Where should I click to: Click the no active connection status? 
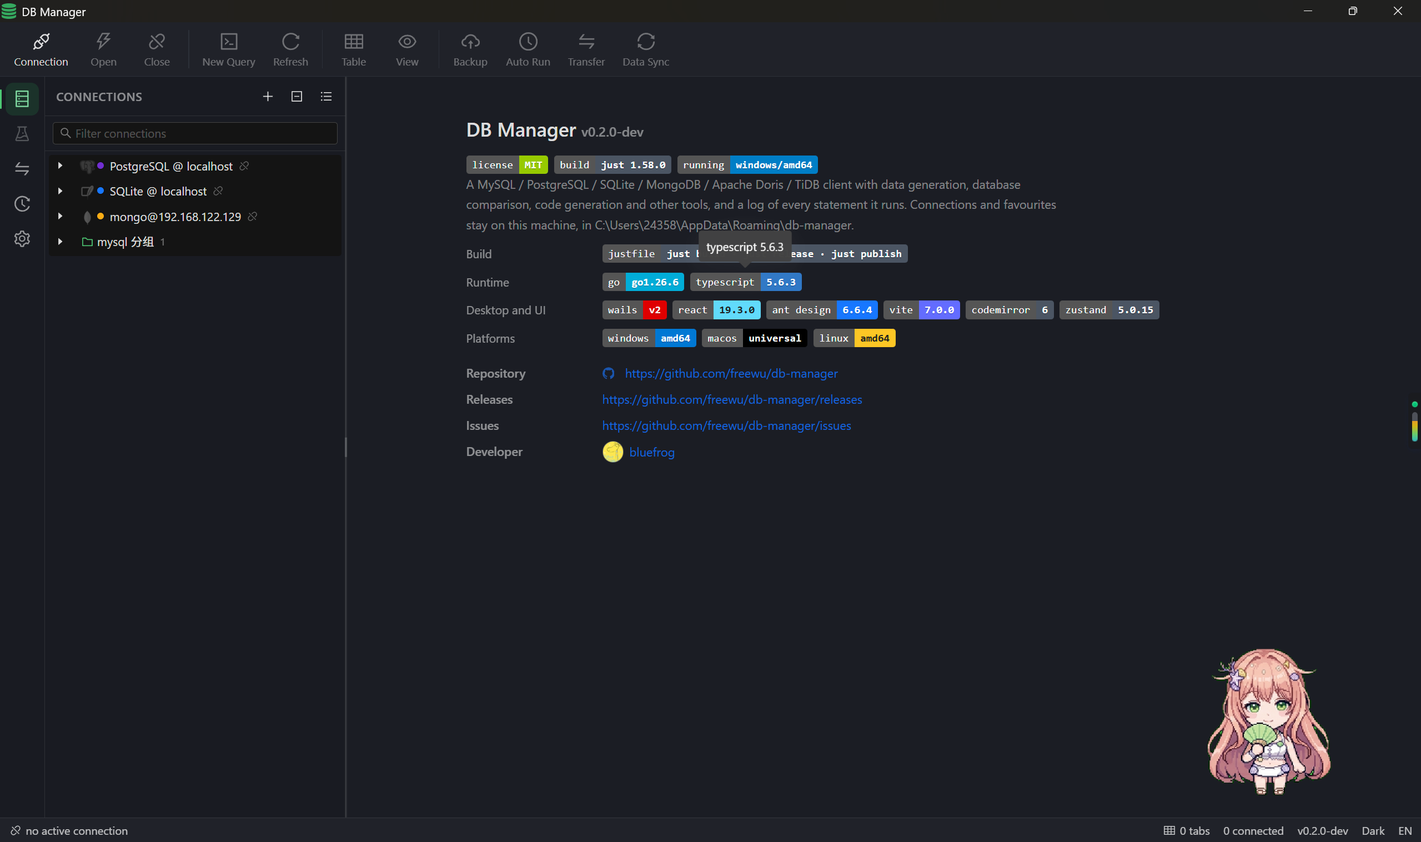pos(69,831)
